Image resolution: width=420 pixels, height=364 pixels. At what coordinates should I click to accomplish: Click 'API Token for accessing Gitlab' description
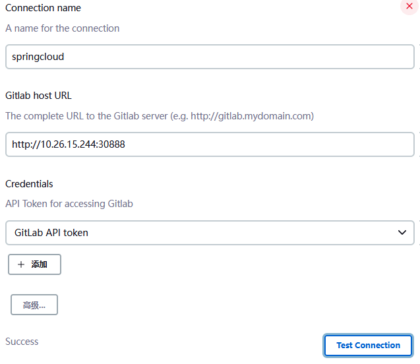pyautogui.click(x=69, y=204)
